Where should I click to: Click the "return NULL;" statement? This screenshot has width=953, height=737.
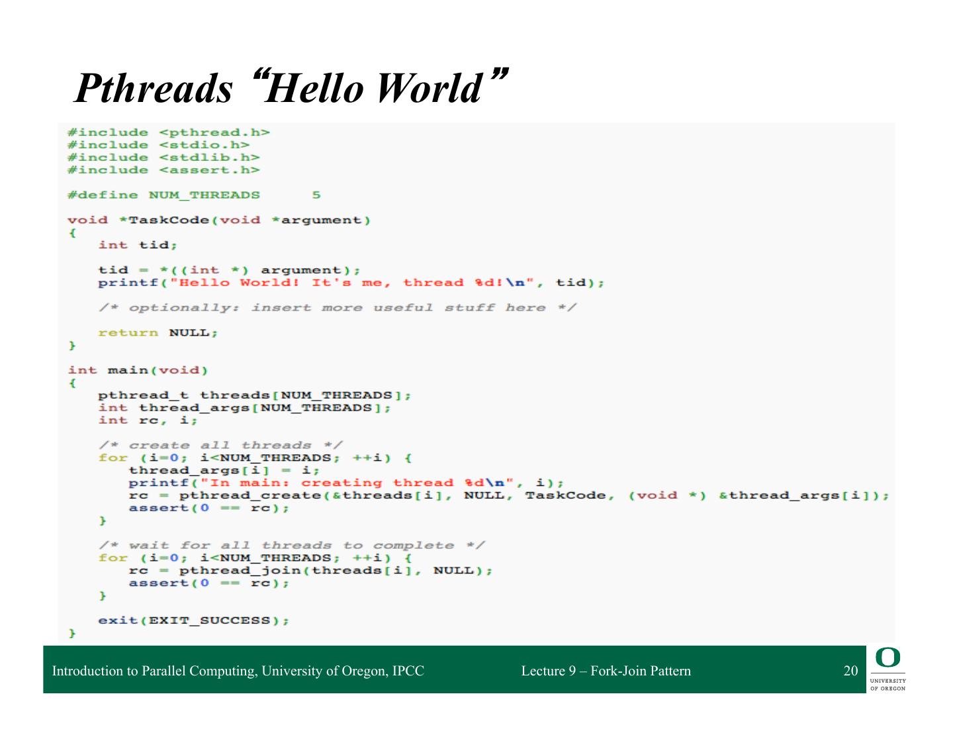pos(158,332)
